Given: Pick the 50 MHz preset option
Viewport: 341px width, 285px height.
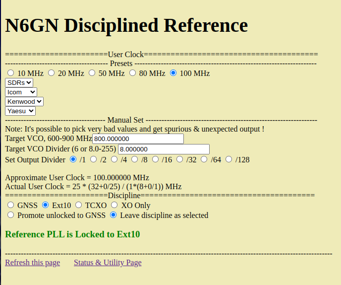Looking at the screenshot, I should click(x=92, y=73).
